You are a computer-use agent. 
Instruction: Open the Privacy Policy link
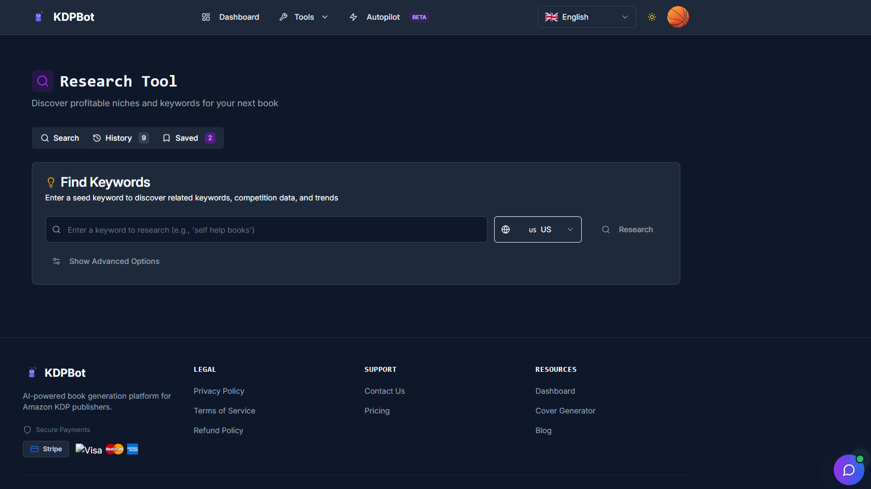click(x=219, y=391)
